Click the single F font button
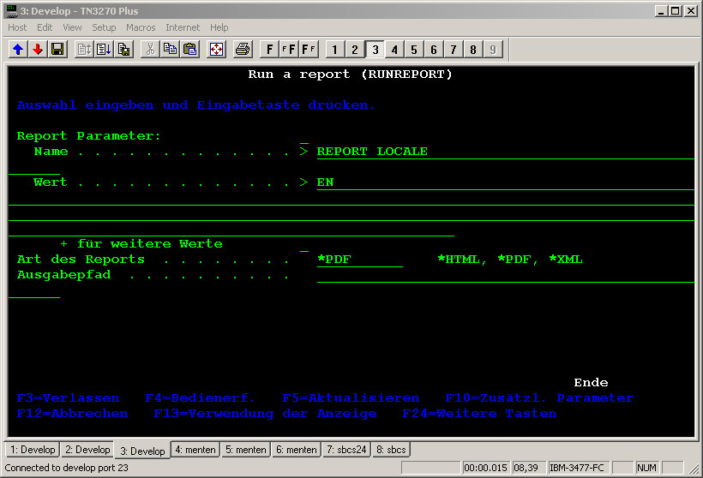Viewport: 703px width, 478px height. pyautogui.click(x=270, y=50)
